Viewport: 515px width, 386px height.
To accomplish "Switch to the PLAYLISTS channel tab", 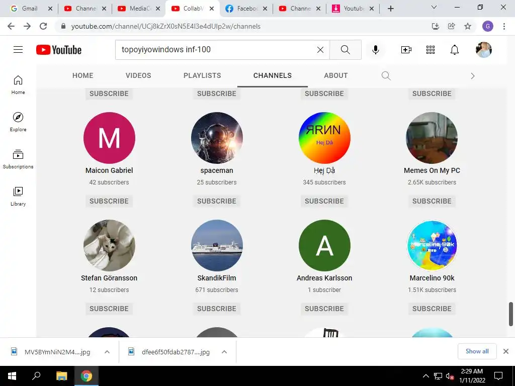I will click(202, 75).
